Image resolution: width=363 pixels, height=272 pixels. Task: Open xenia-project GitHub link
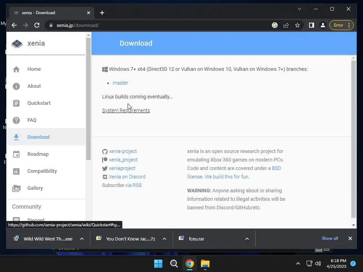click(x=123, y=151)
